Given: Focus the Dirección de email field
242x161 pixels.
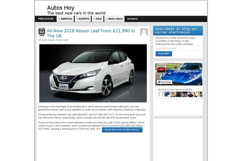Looking at the screenshot, I should tap(177, 48).
